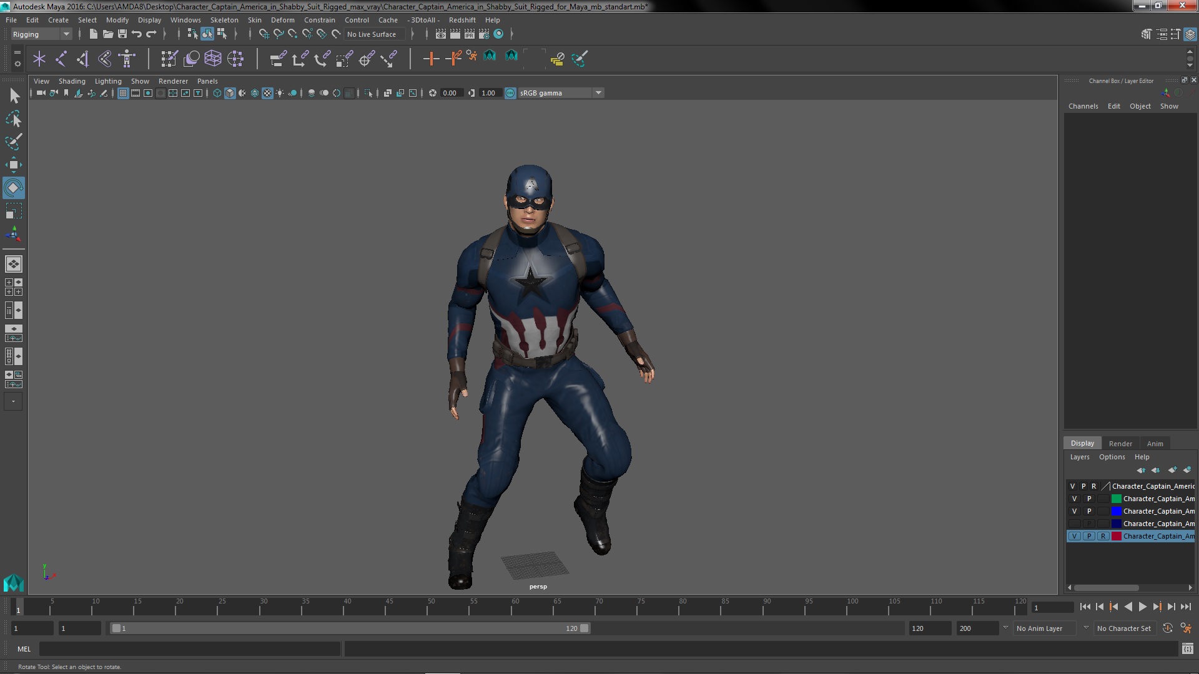Viewport: 1199px width, 674px height.
Task: Open the Skeleton menu
Action: [224, 20]
